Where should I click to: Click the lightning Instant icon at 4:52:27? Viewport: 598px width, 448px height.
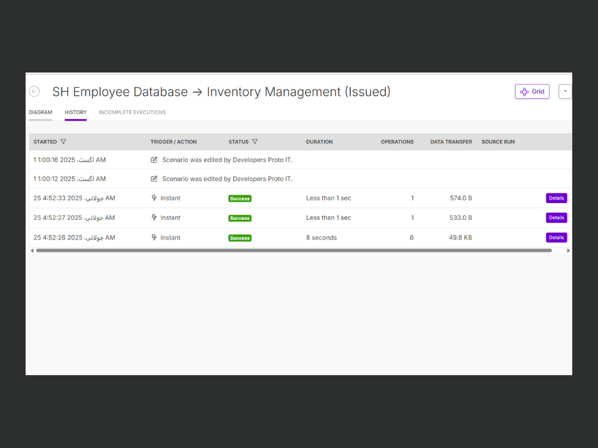point(154,217)
